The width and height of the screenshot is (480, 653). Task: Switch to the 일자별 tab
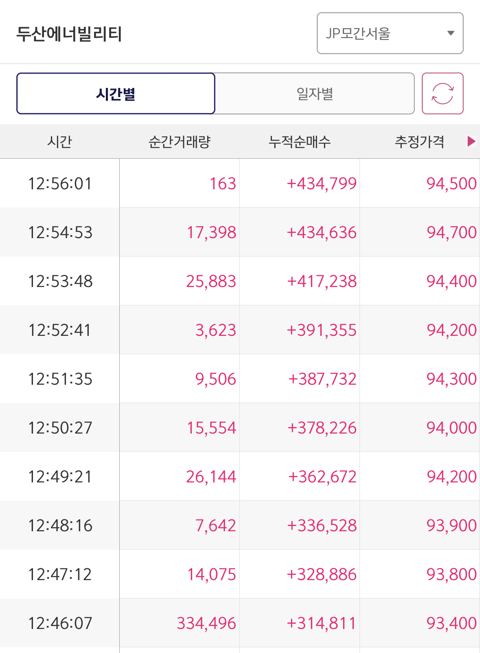coord(314,94)
